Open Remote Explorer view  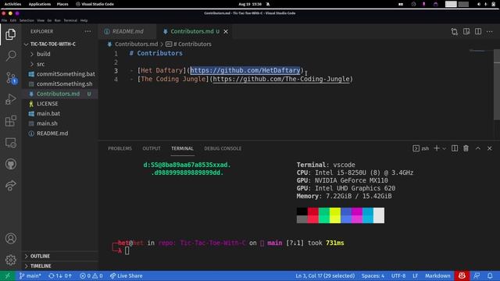pyautogui.click(x=10, y=143)
